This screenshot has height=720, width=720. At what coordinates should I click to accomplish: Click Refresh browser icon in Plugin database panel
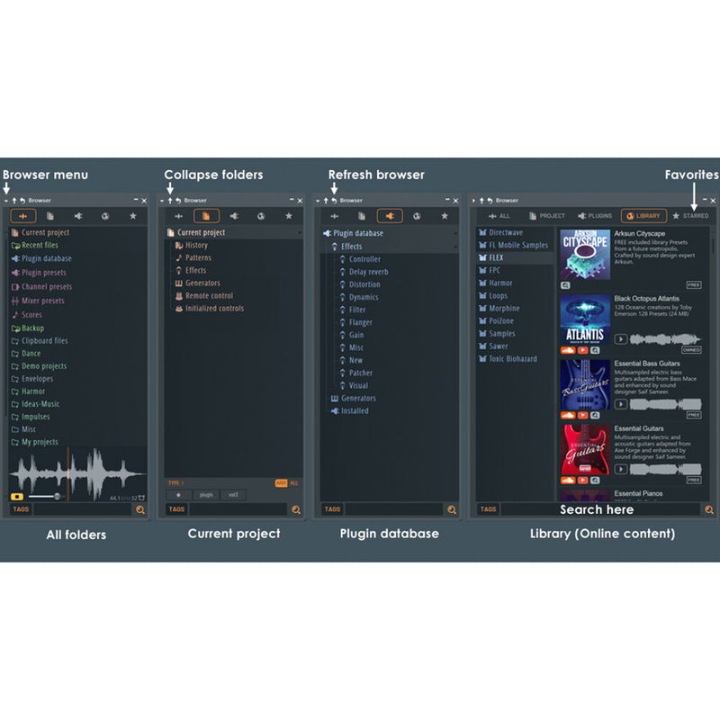click(x=334, y=201)
